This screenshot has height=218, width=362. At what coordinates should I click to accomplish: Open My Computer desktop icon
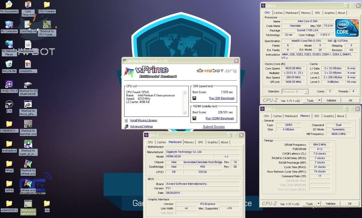tap(9, 27)
